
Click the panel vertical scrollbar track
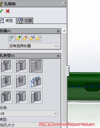point(64,78)
